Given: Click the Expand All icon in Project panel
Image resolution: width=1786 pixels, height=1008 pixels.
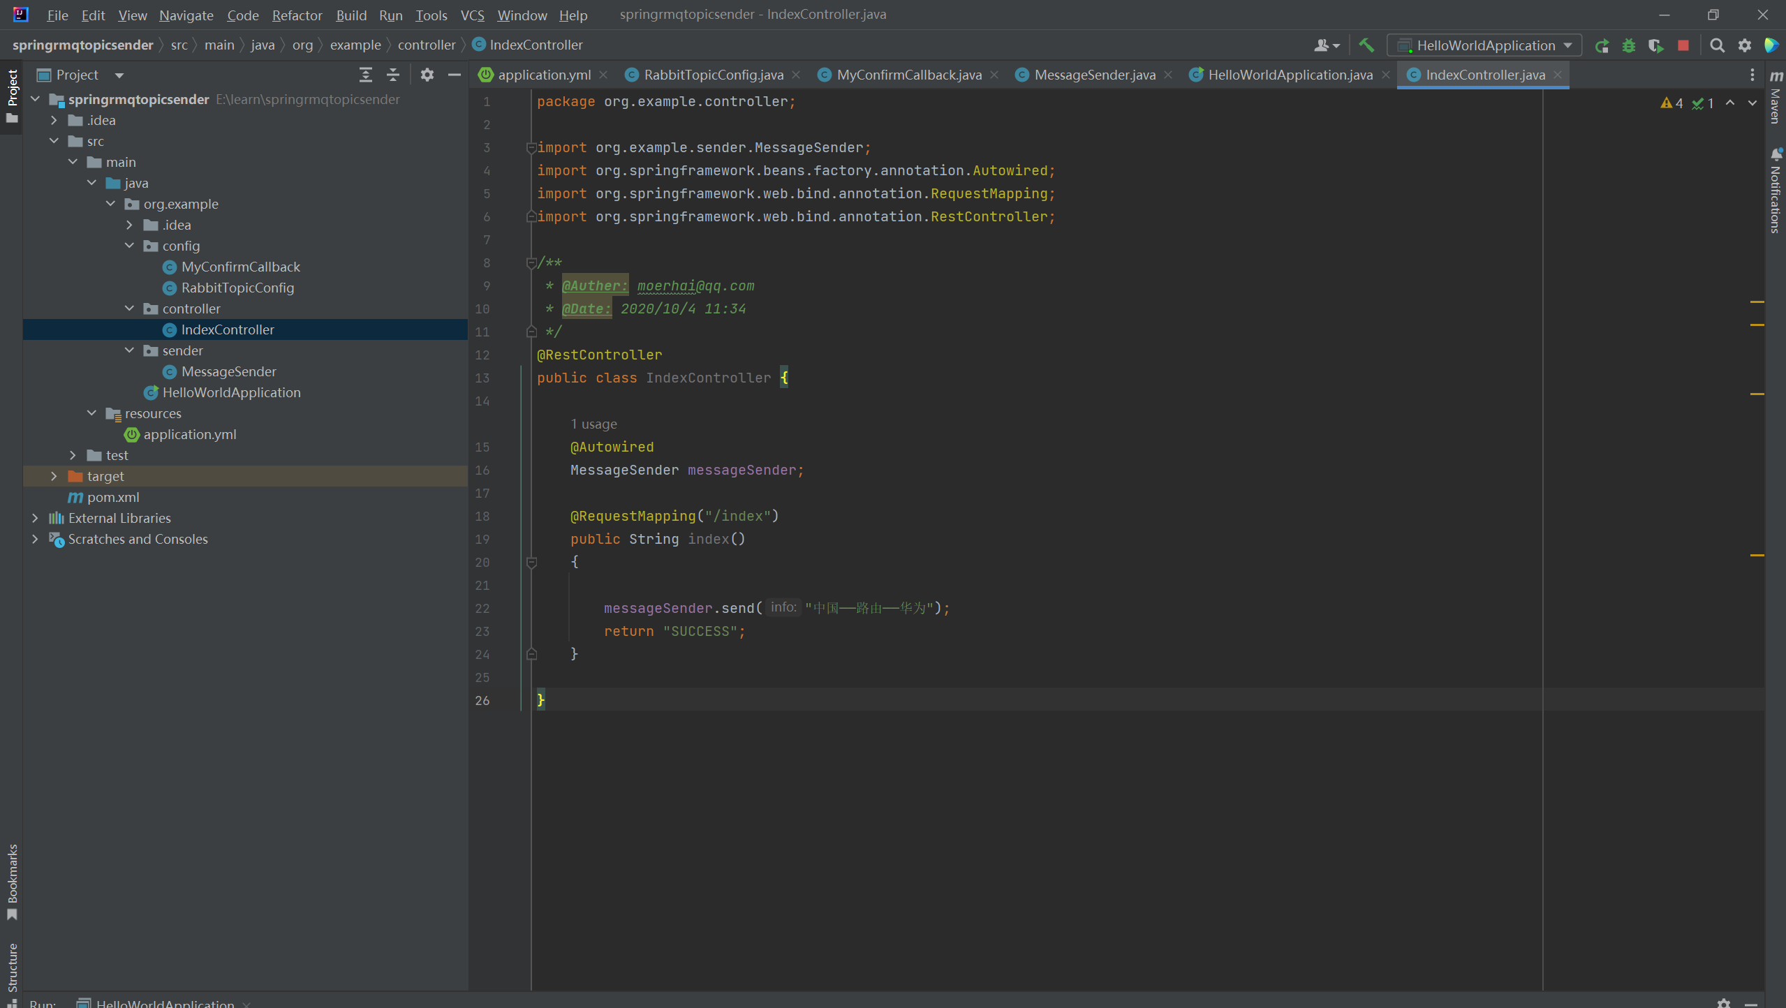Looking at the screenshot, I should pos(365,75).
